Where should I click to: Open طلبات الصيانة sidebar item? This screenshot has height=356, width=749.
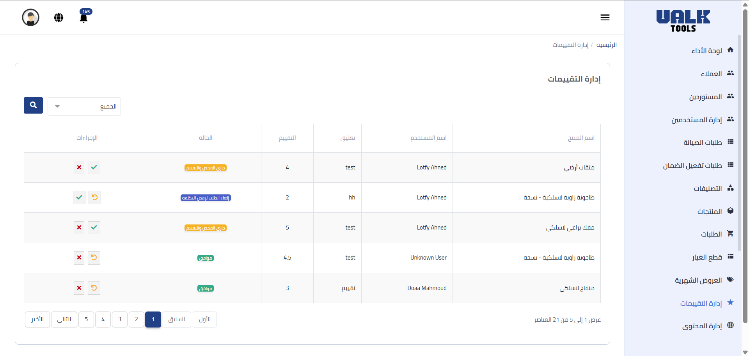point(702,142)
